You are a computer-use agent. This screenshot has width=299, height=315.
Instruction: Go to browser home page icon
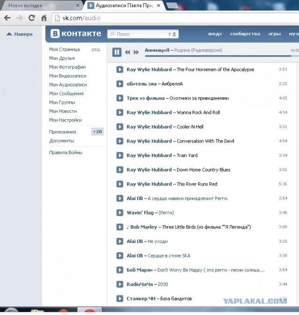point(44,18)
